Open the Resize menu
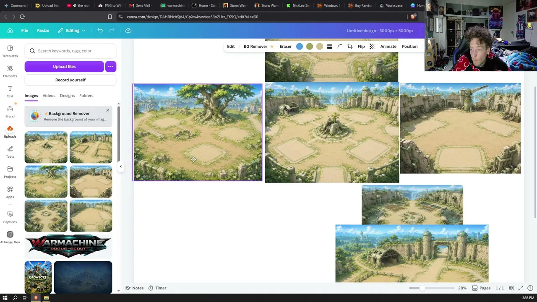This screenshot has width=537, height=302. click(43, 30)
